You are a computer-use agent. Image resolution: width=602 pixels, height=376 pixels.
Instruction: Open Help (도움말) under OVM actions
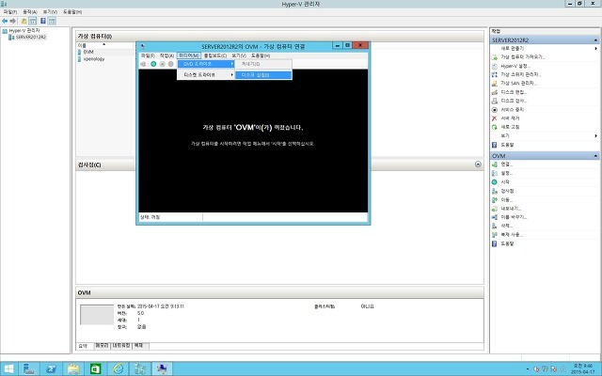pyautogui.click(x=507, y=243)
